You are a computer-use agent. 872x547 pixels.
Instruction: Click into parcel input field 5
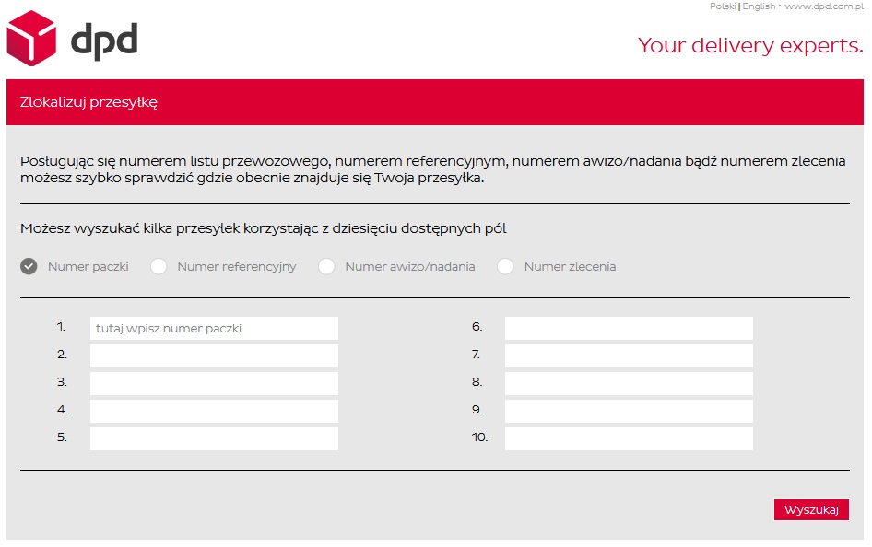[214, 438]
